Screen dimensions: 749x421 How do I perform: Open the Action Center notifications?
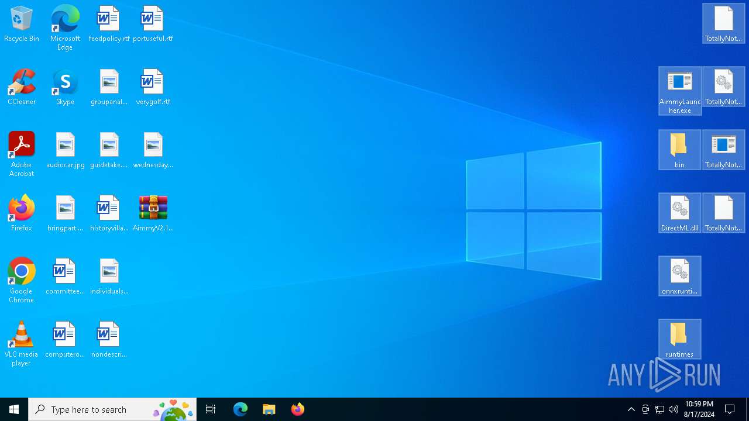pyautogui.click(x=730, y=409)
